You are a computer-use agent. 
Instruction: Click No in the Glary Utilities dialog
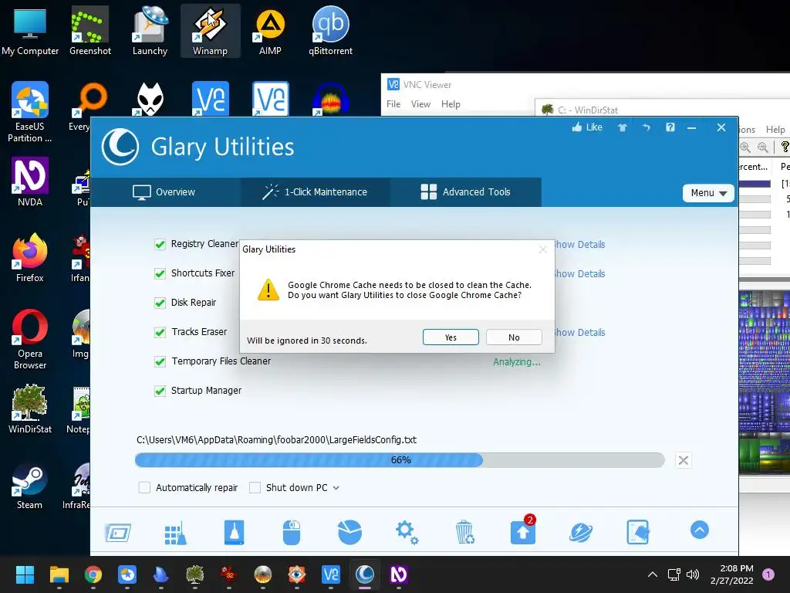514,337
